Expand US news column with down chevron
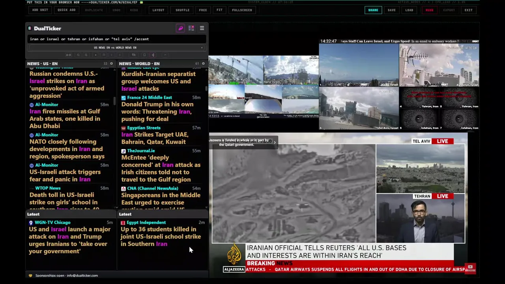Image resolution: width=505 pixels, height=284 pixels. point(116,207)
